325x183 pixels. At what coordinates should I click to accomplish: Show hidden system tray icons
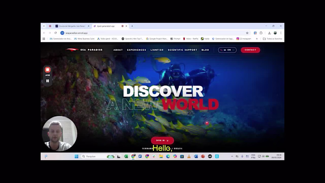coord(232,157)
